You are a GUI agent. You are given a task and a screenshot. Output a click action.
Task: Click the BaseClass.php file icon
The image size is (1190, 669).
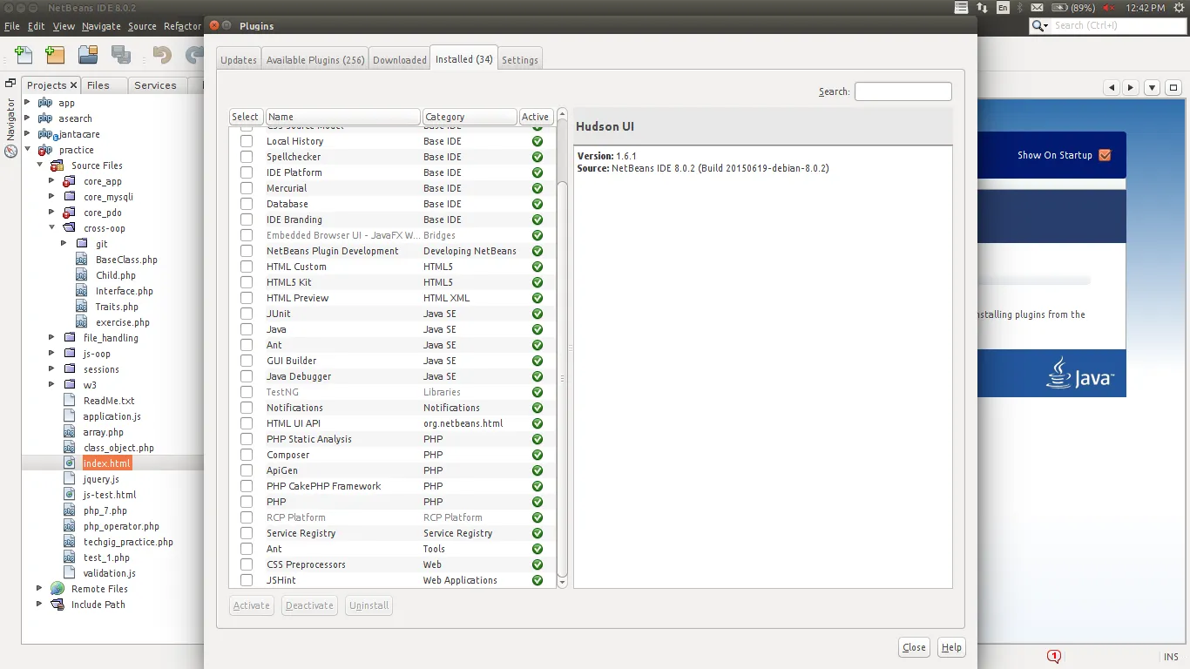(82, 260)
